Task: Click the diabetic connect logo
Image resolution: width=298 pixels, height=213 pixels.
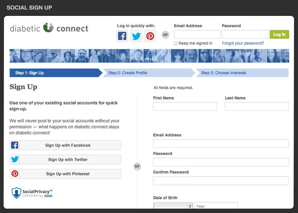Action: (49, 28)
